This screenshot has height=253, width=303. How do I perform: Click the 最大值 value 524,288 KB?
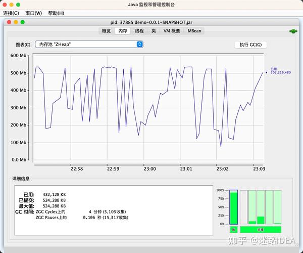(x=54, y=206)
